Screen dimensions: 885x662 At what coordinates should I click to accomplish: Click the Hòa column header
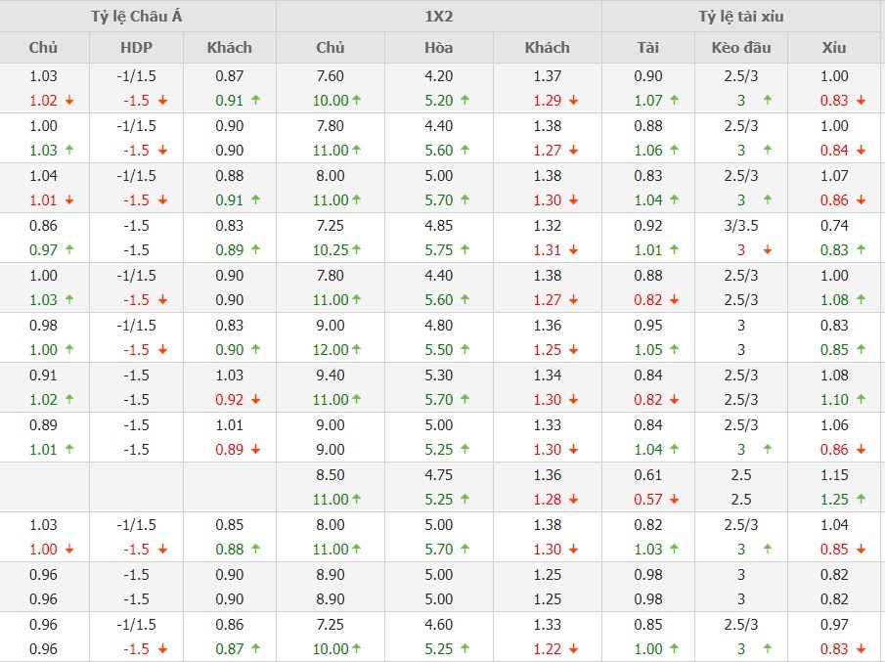pyautogui.click(x=438, y=47)
